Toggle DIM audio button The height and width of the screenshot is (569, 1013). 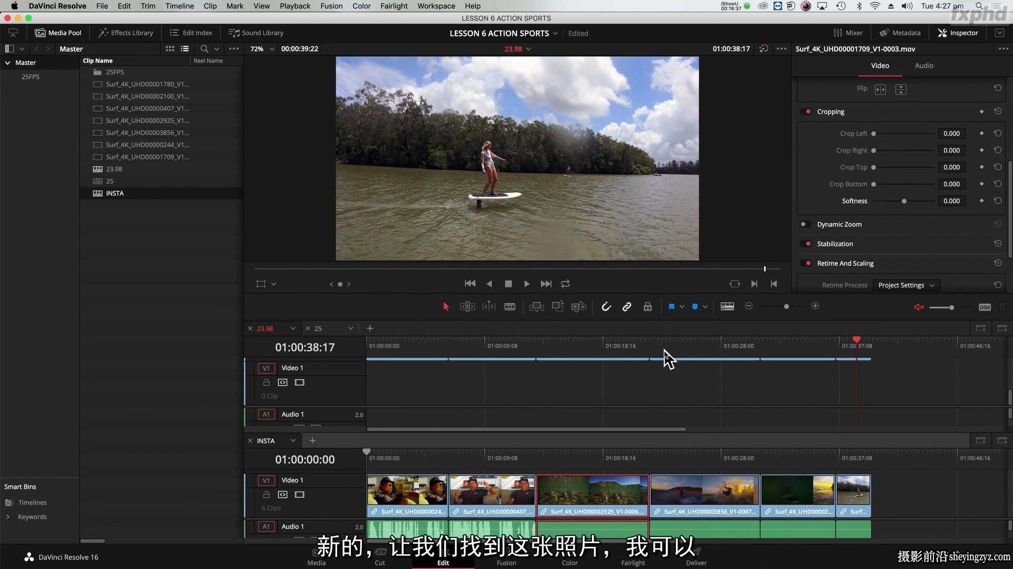click(x=985, y=307)
